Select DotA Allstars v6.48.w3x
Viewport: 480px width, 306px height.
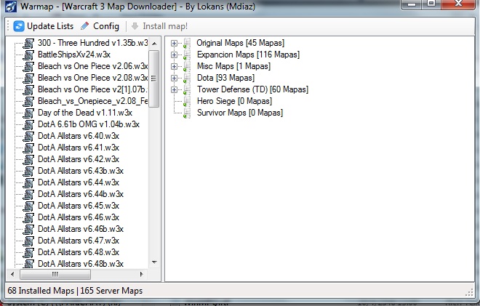[x=79, y=252]
